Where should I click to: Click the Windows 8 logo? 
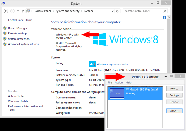tap(126, 40)
